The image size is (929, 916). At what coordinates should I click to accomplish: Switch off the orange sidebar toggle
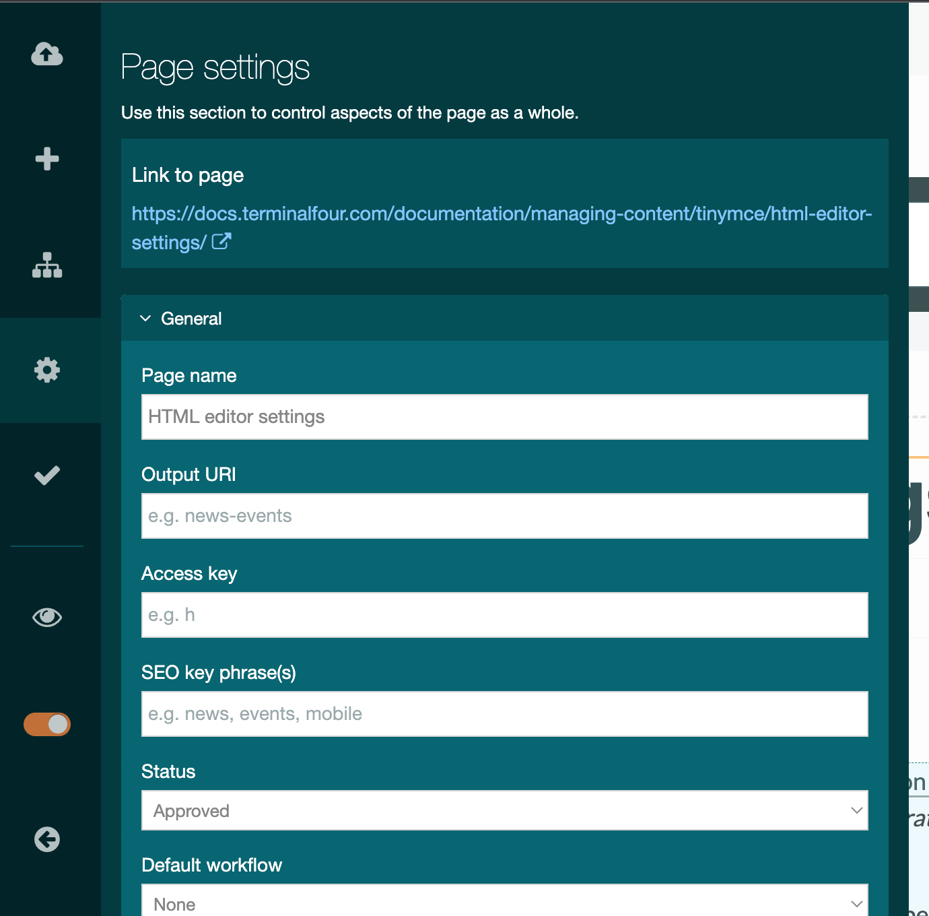click(47, 724)
